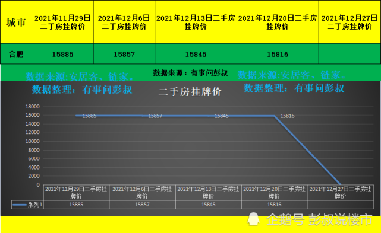Click the 企鹅号 彭叔说楼市 watermark text
The width and height of the screenshot is (381, 233).
[x=319, y=219]
